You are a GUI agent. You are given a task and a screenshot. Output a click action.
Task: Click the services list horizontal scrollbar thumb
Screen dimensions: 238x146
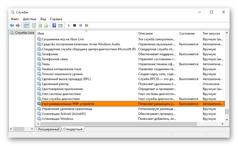[118, 124]
